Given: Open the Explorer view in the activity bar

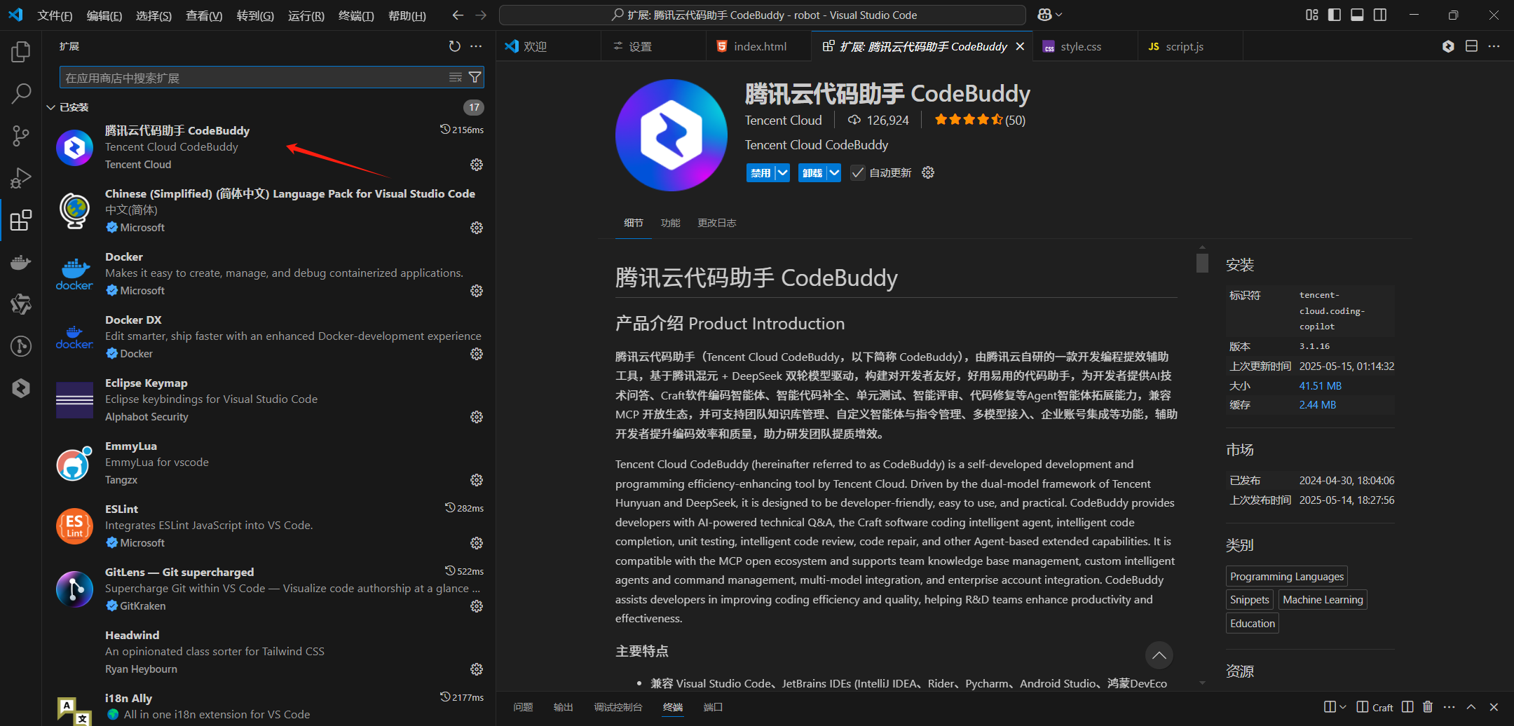Looking at the screenshot, I should 21,52.
